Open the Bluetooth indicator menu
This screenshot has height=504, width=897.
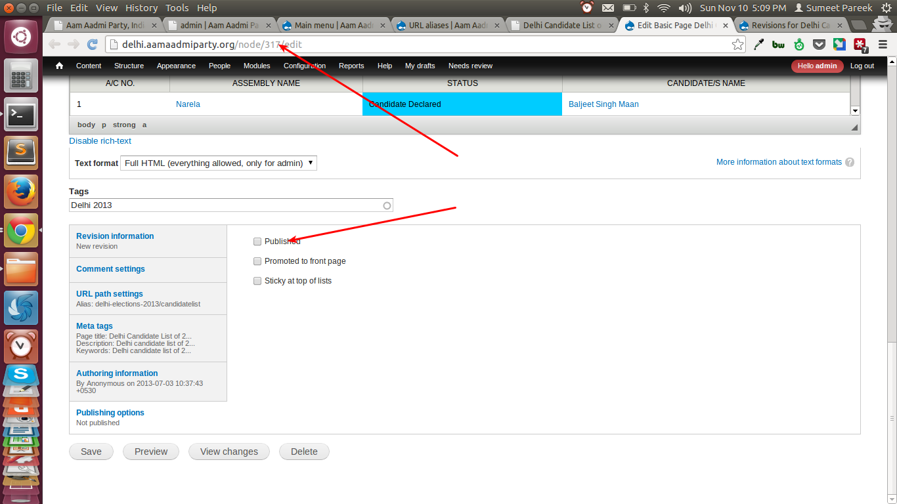pos(646,8)
